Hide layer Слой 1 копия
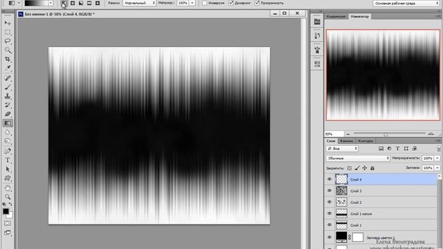 pos(329,214)
